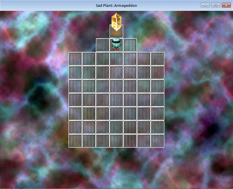Click the grate tile right of the character
Screen dimensions: 233x189
130,45
